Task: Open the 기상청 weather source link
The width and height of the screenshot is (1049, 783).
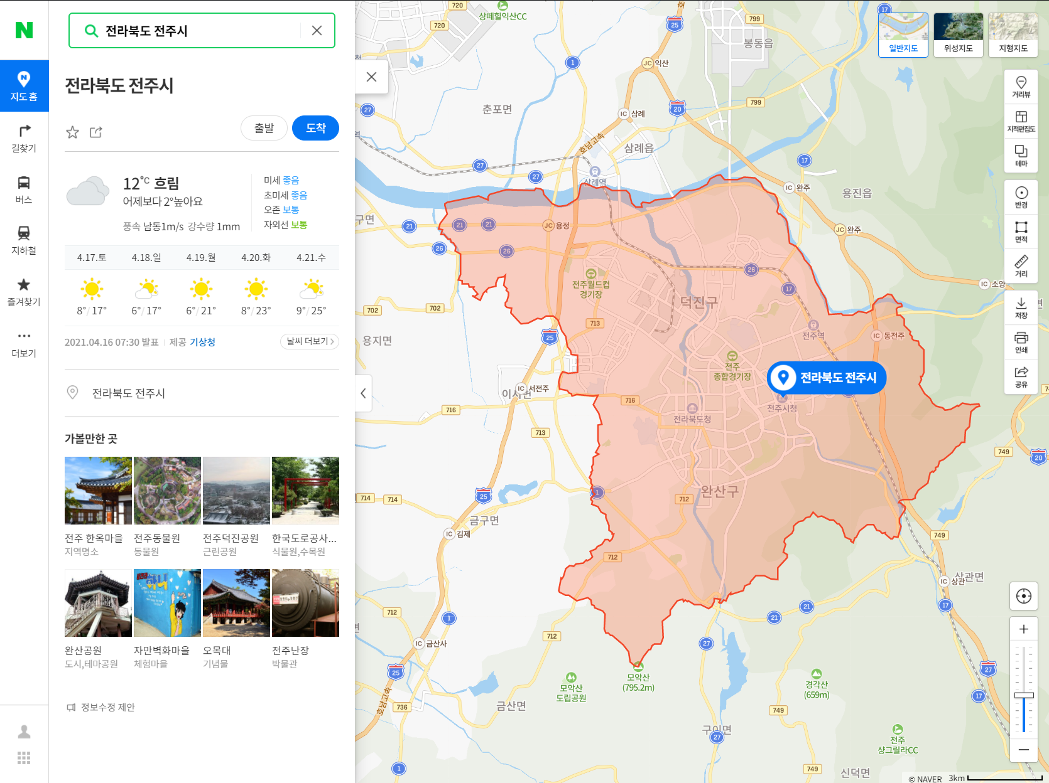Action: (x=202, y=342)
